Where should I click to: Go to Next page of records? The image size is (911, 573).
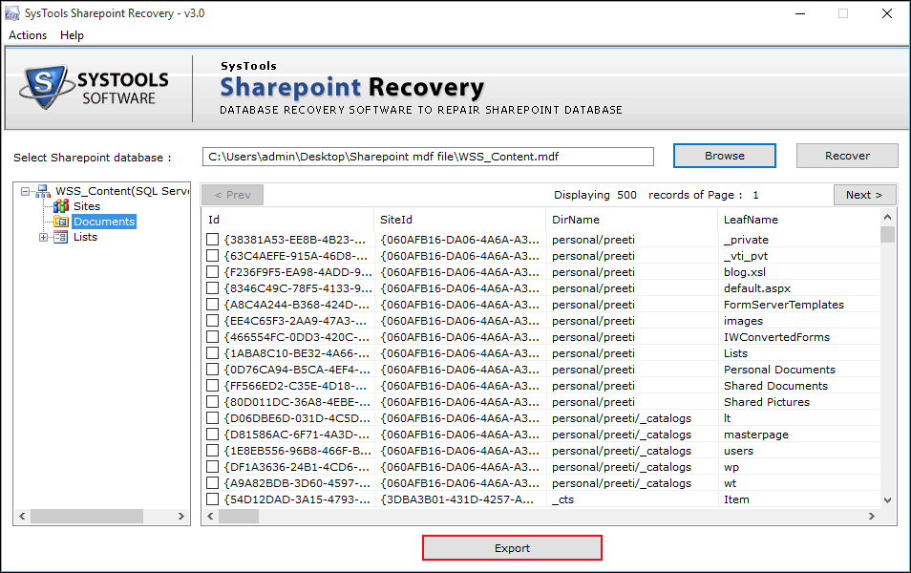[864, 195]
